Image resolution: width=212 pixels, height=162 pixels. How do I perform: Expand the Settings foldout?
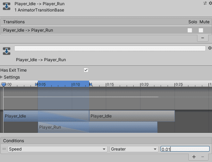(2, 77)
